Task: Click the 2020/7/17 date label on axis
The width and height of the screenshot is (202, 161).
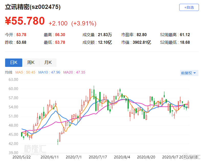Action: point(98,157)
